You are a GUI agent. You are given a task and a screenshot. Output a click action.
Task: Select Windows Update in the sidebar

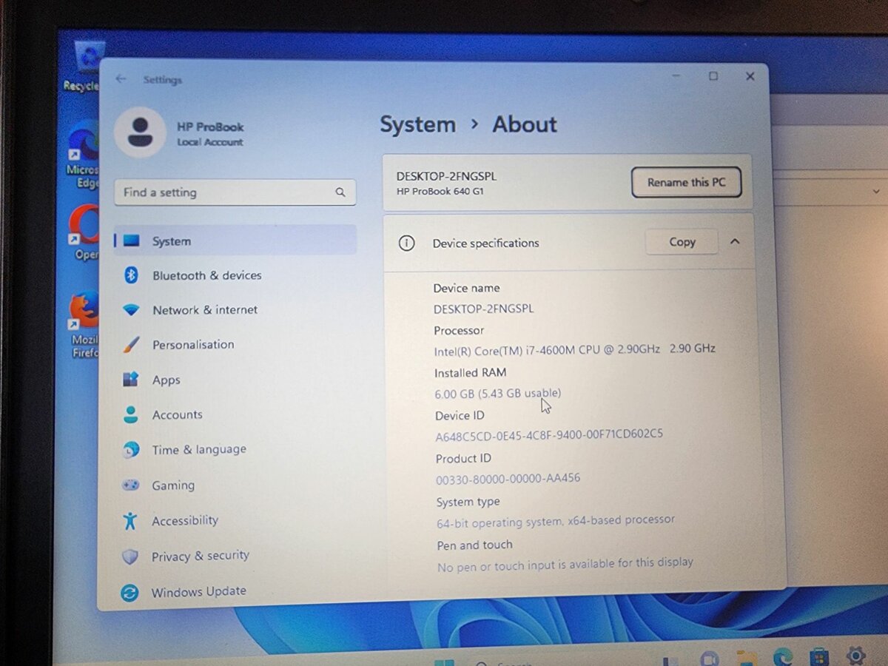point(198,591)
